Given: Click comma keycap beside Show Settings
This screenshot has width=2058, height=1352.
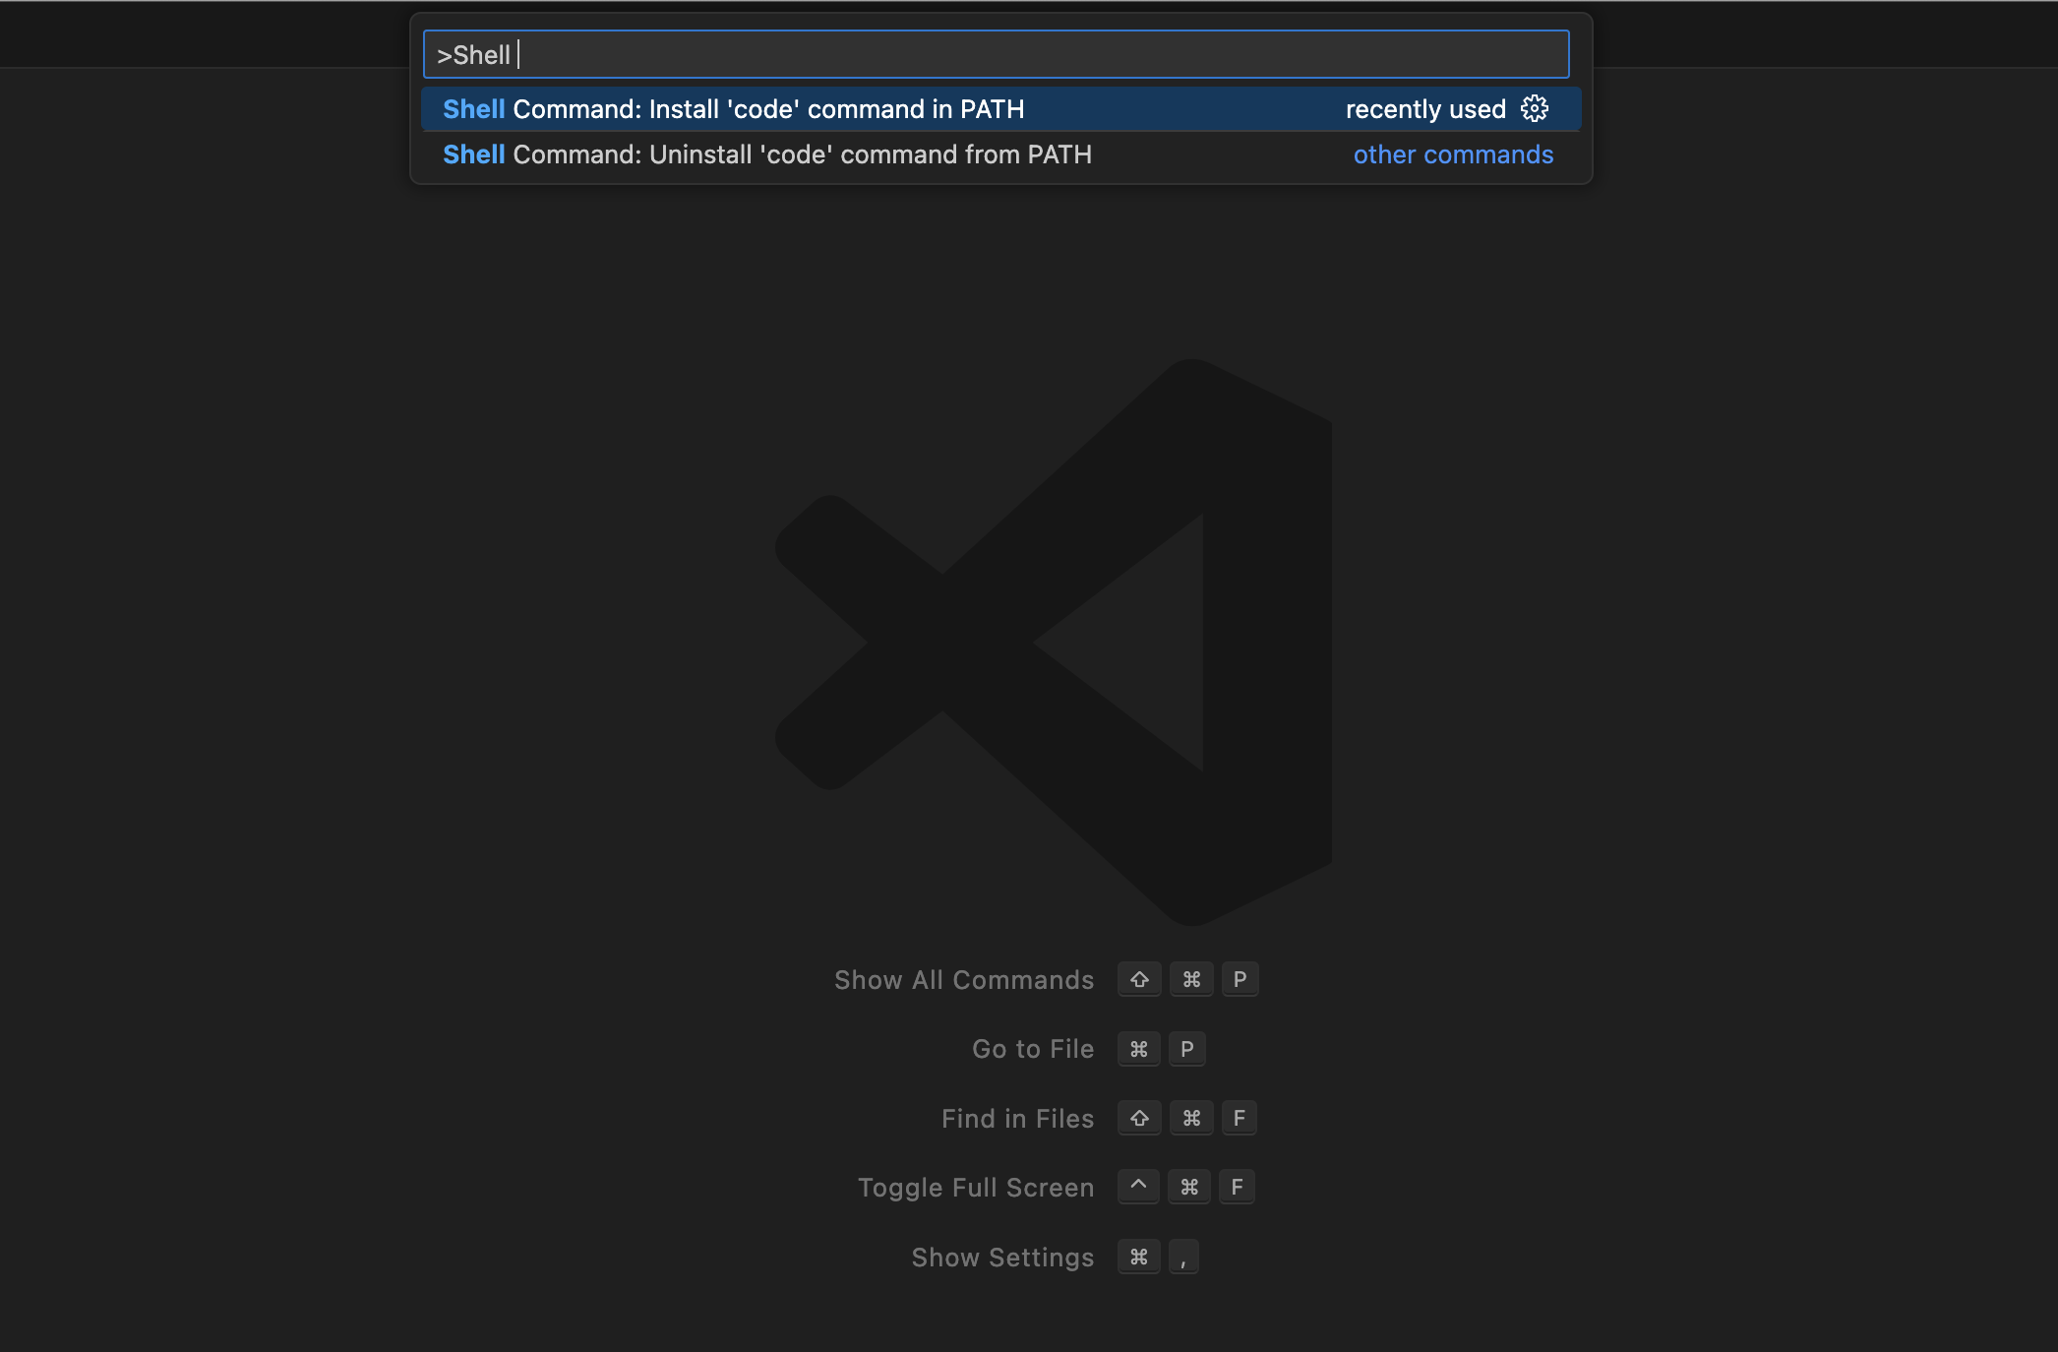Looking at the screenshot, I should [x=1183, y=1258].
